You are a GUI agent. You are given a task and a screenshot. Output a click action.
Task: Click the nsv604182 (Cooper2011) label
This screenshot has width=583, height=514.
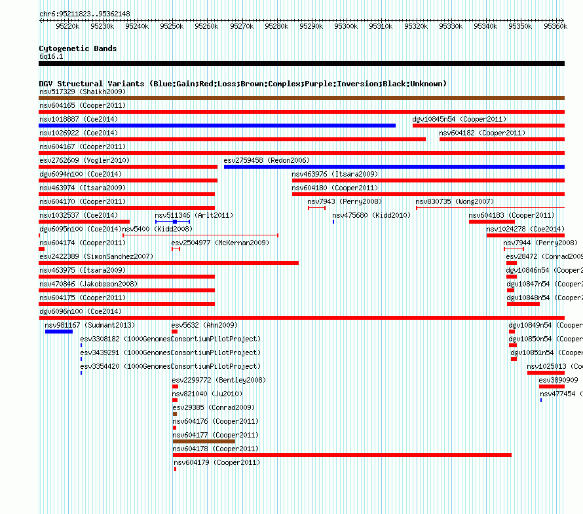482,133
